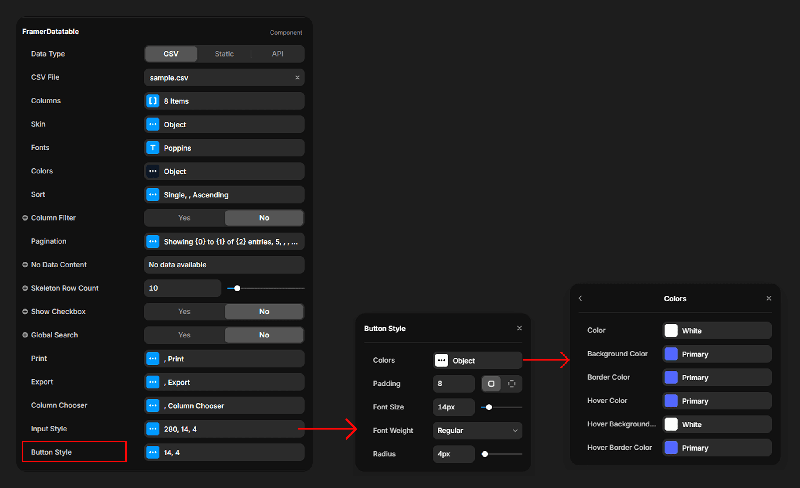The image size is (800, 488).
Task: Open the Button Style 14, 4 field
Action: point(224,452)
